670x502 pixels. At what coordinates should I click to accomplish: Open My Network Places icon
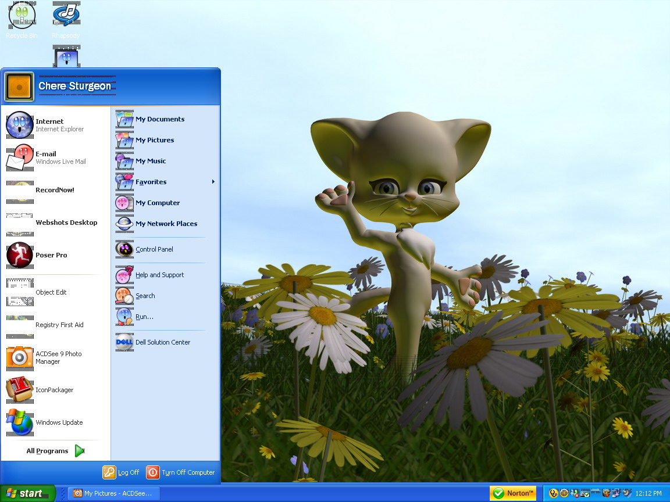(124, 224)
